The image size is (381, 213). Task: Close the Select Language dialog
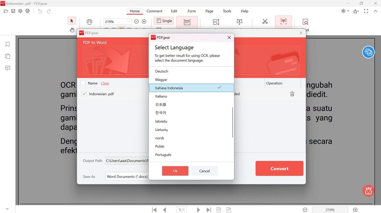tap(229, 37)
